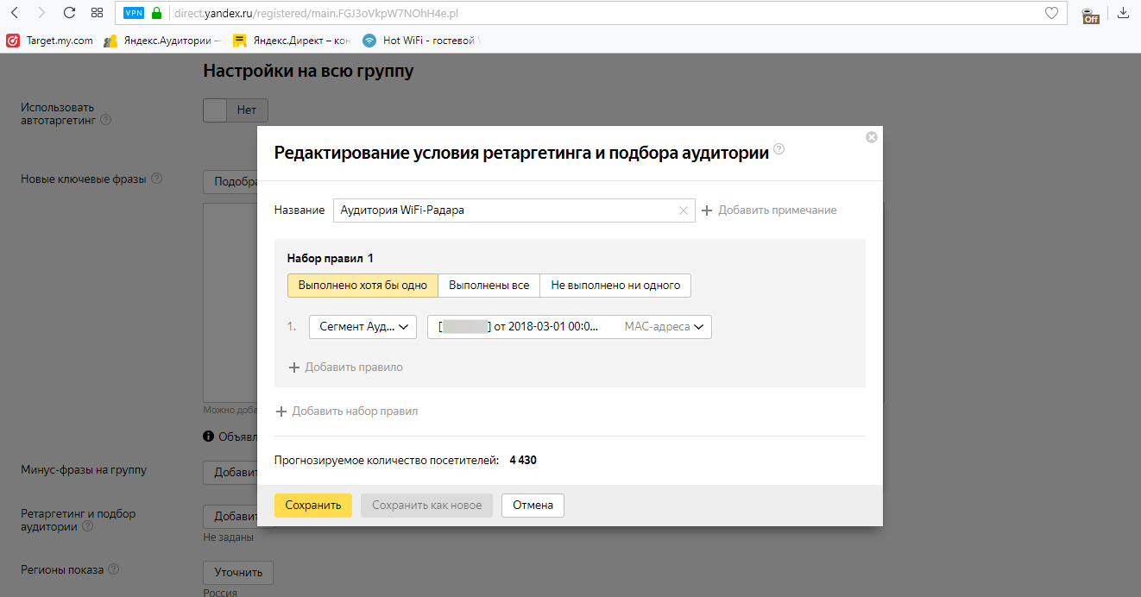This screenshot has width=1141, height=597.
Task: Click the green secure padlock icon
Action: pyautogui.click(x=156, y=13)
